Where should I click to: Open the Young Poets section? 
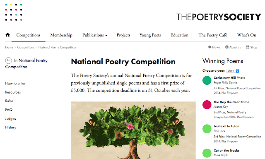(150, 35)
